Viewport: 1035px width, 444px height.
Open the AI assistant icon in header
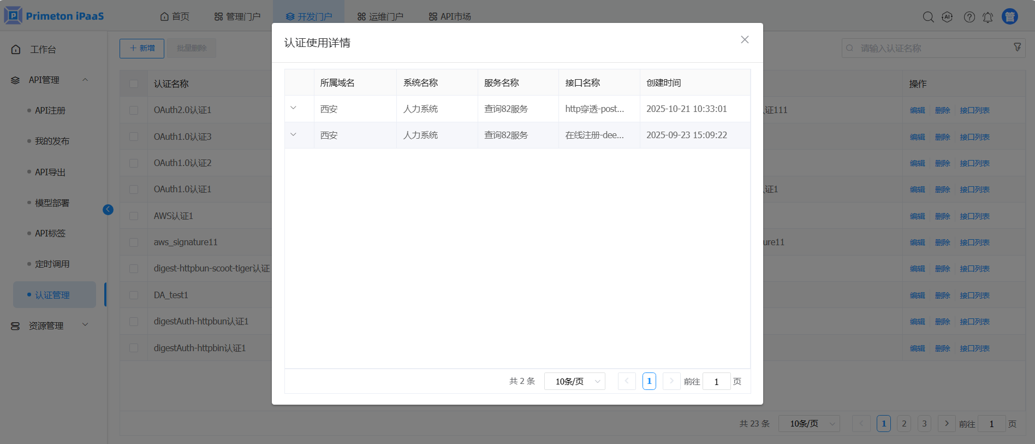point(947,17)
